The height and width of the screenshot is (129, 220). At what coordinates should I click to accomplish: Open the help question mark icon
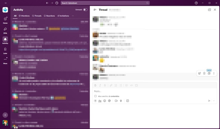196,3
